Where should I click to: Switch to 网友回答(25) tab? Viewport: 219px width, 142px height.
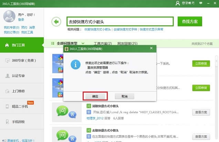127,44
